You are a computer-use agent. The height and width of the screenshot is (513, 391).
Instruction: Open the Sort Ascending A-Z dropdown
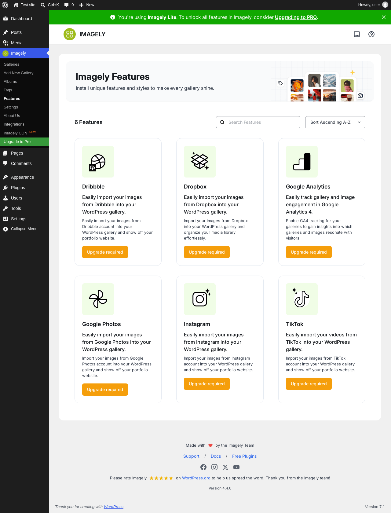tap(335, 122)
